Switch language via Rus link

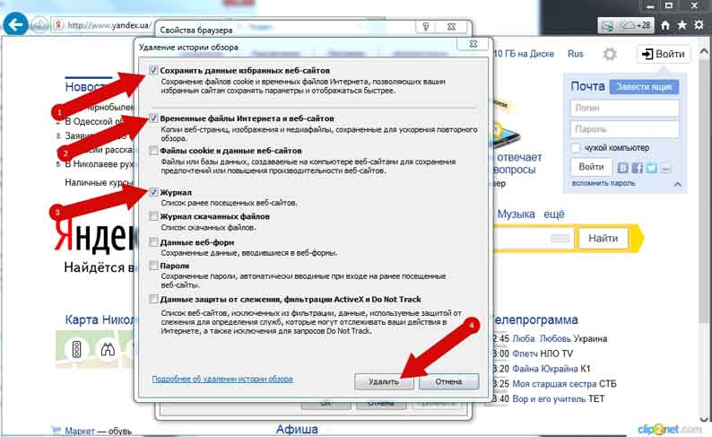point(576,54)
